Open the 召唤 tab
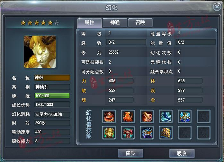Image resolution: width=224 pixels, height=162 pixels. [140, 22]
